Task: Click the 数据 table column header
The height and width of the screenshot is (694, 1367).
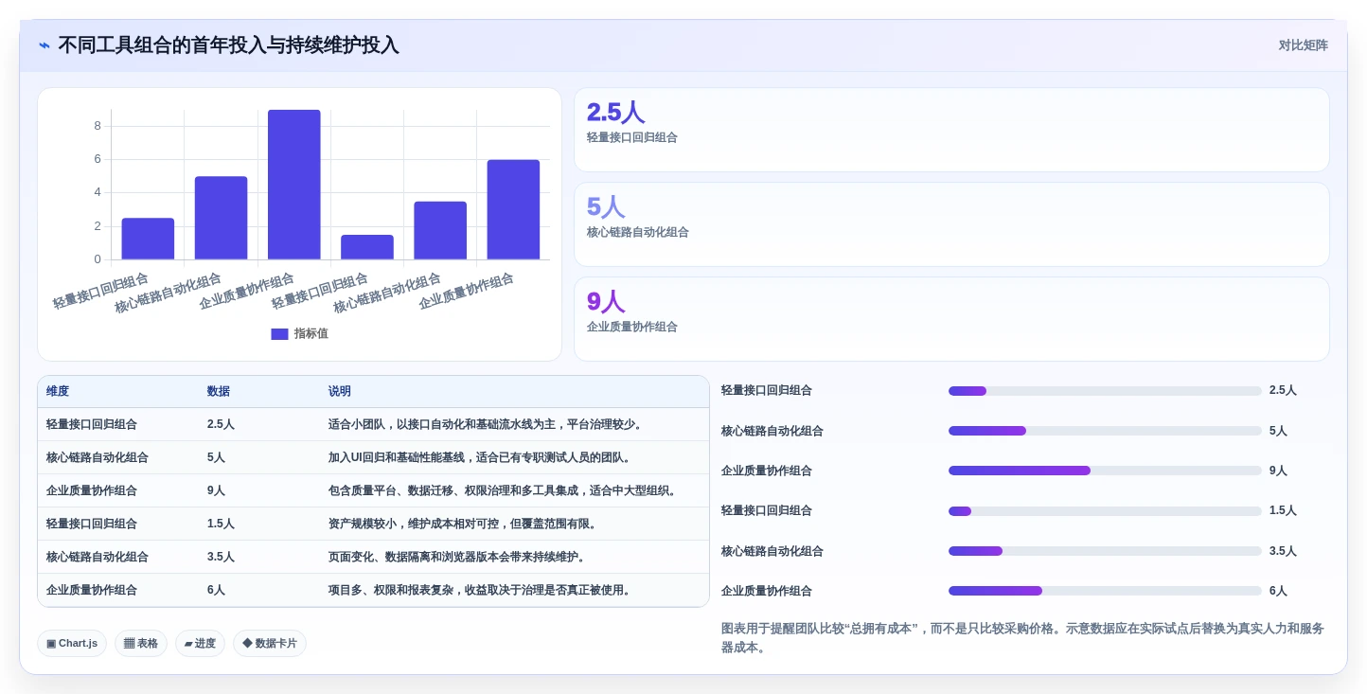Action: pos(219,392)
